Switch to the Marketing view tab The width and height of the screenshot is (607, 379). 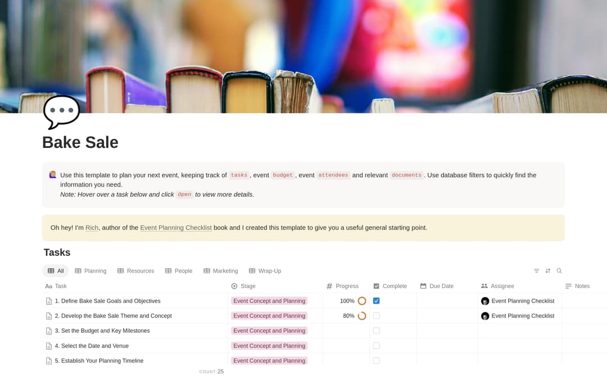click(221, 271)
